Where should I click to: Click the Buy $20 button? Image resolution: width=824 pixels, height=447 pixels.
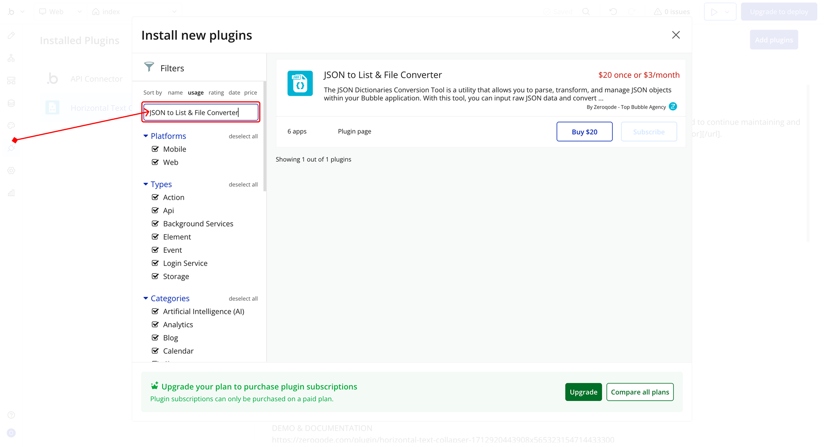pos(584,132)
